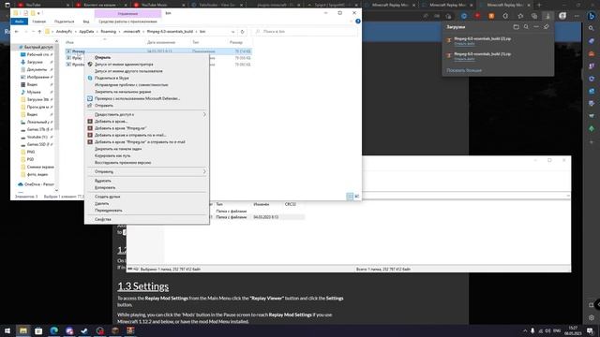The image size is (600, 337).
Task: Click Microsoft Edge icon on taskbar
Action: [54, 330]
